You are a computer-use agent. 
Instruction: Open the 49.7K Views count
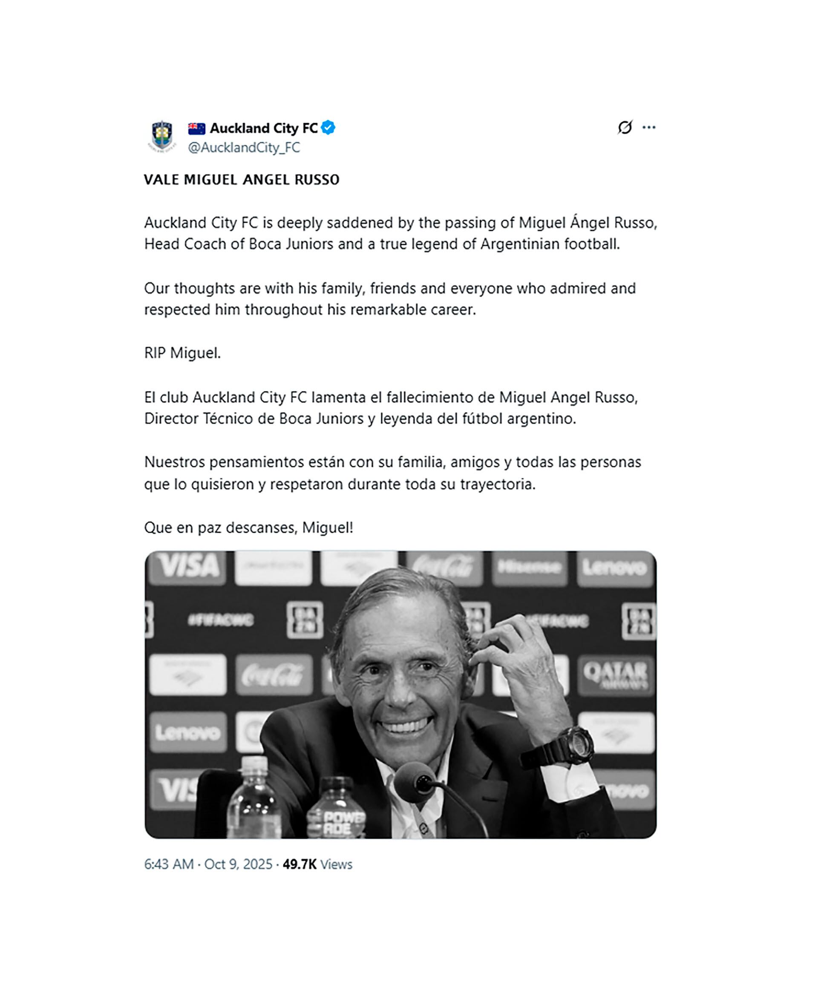pos(317,864)
